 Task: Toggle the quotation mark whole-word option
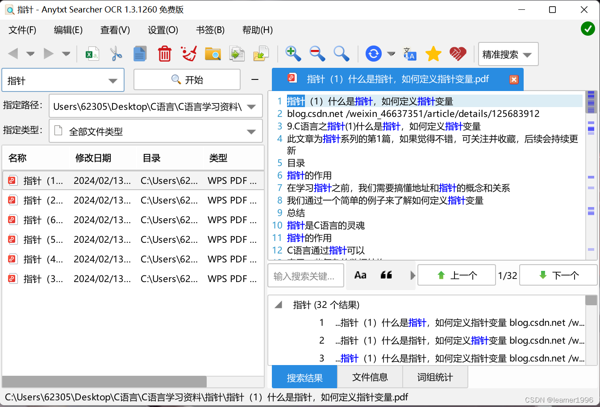click(x=386, y=275)
